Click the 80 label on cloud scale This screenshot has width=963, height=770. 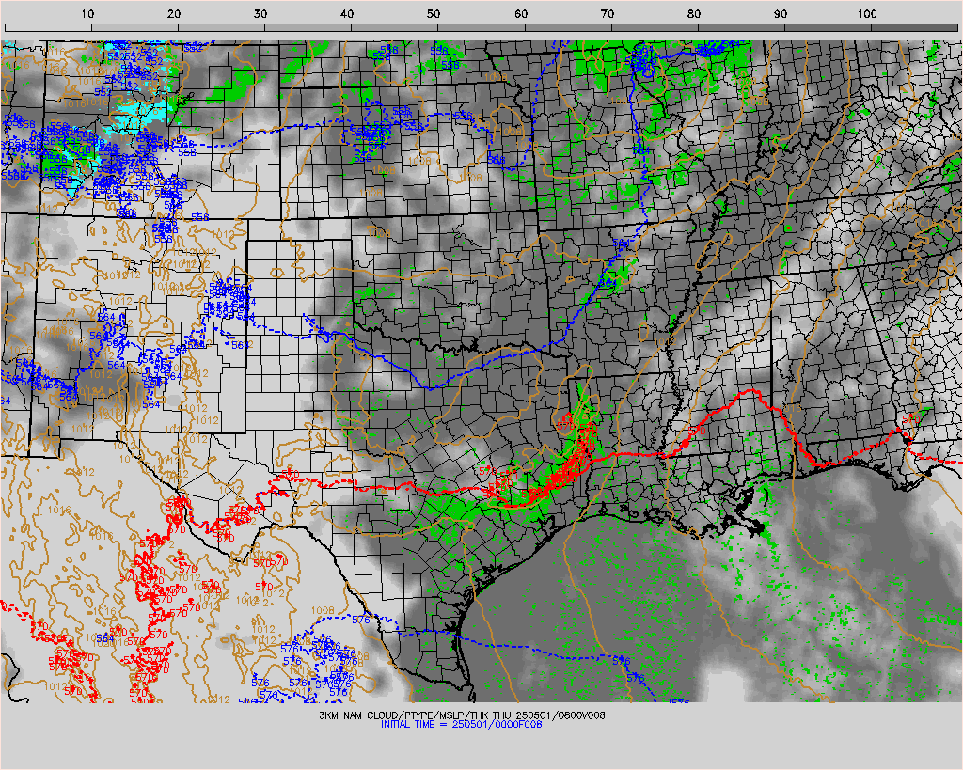(x=693, y=14)
